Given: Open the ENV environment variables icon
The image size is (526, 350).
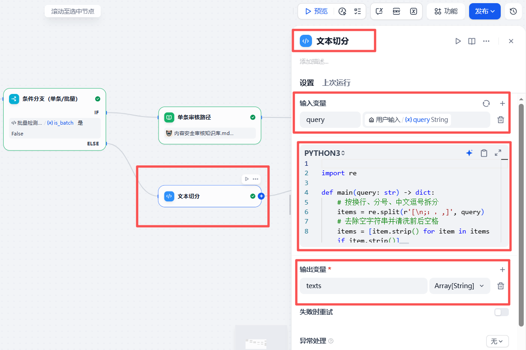Looking at the screenshot, I should [396, 11].
